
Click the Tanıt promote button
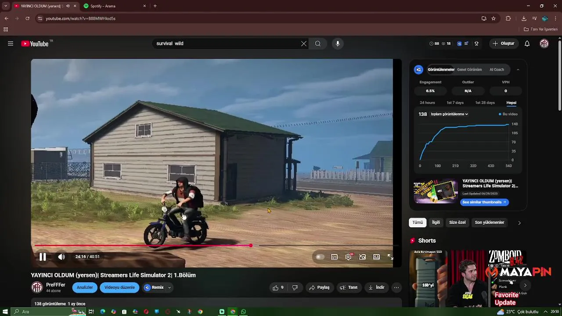pos(349,287)
